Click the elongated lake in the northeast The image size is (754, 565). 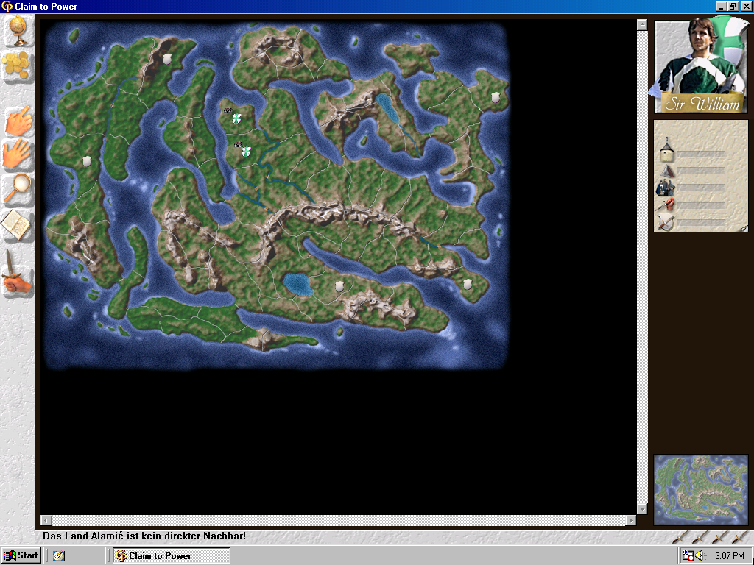point(387,107)
